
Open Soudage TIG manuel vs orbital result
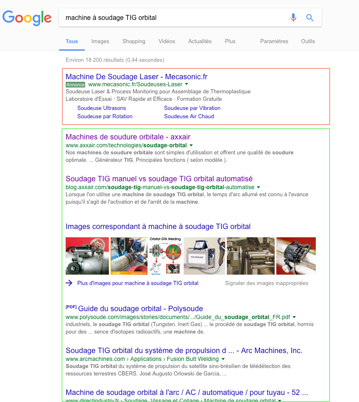[159, 179]
